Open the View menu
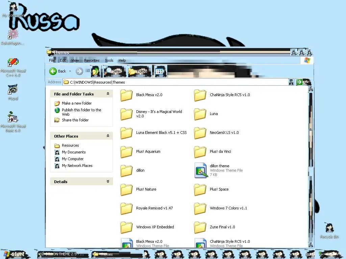Screen dimensions: 346x259 click(x=75, y=60)
